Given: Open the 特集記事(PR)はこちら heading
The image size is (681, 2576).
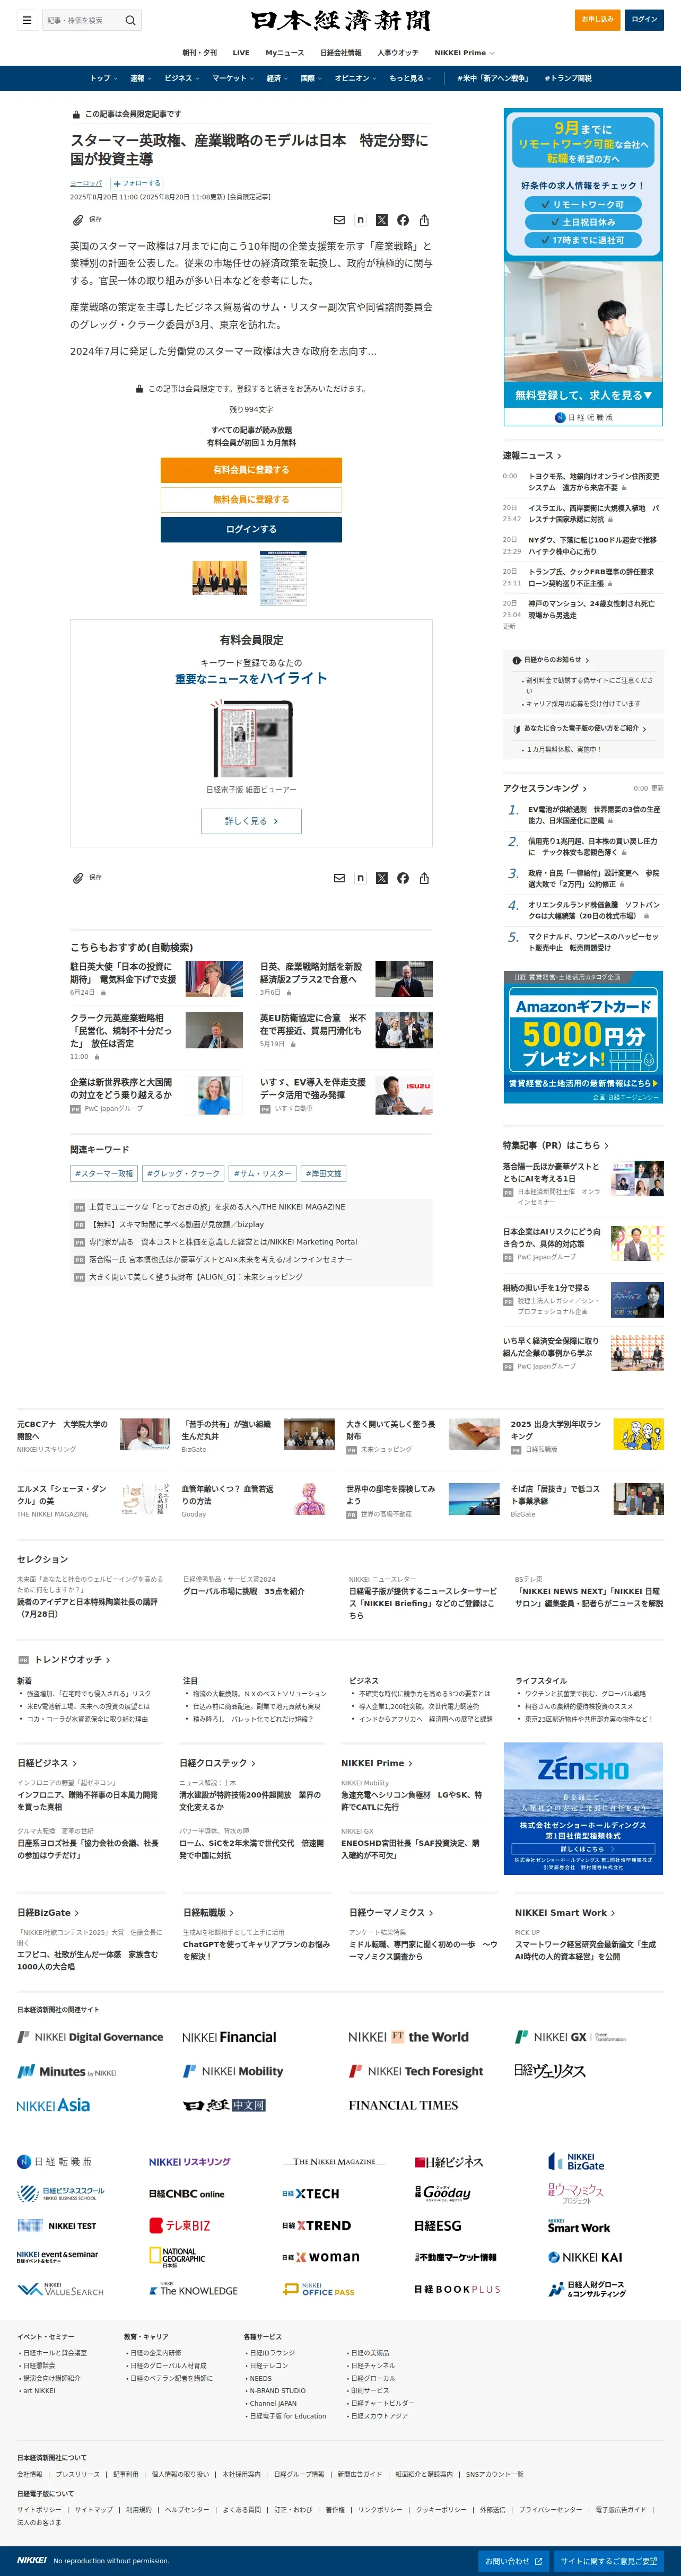Looking at the screenshot, I should click(x=556, y=1145).
